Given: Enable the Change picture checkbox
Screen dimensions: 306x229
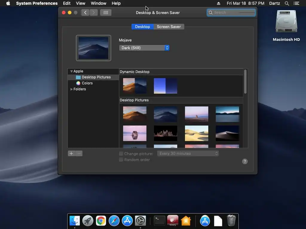Looking at the screenshot, I should point(121,154).
